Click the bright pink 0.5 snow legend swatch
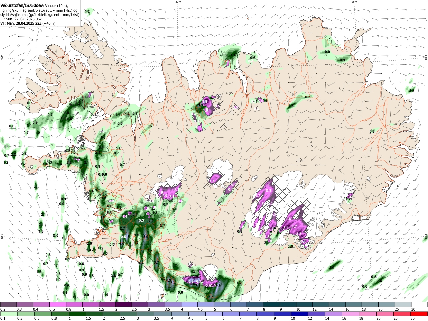 coord(58,304)
